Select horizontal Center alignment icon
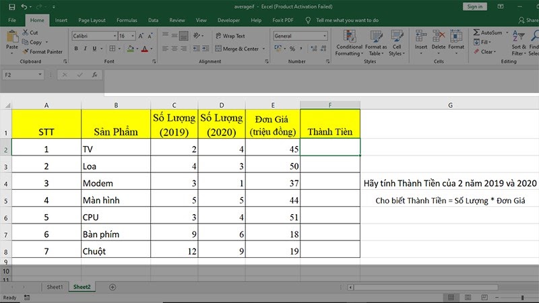 (x=175, y=48)
